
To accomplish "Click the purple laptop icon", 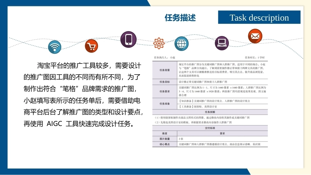I will 222,43.
